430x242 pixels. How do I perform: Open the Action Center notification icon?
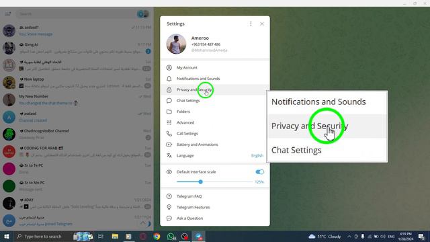(421, 237)
